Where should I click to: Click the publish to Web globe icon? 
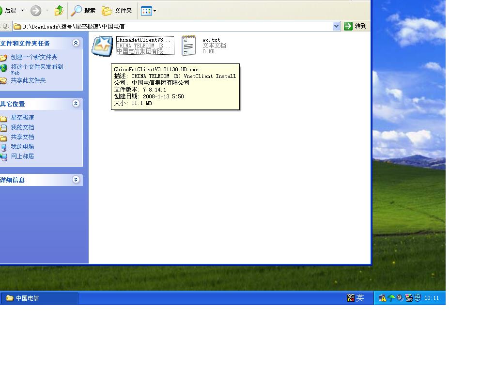pyautogui.click(x=3, y=68)
